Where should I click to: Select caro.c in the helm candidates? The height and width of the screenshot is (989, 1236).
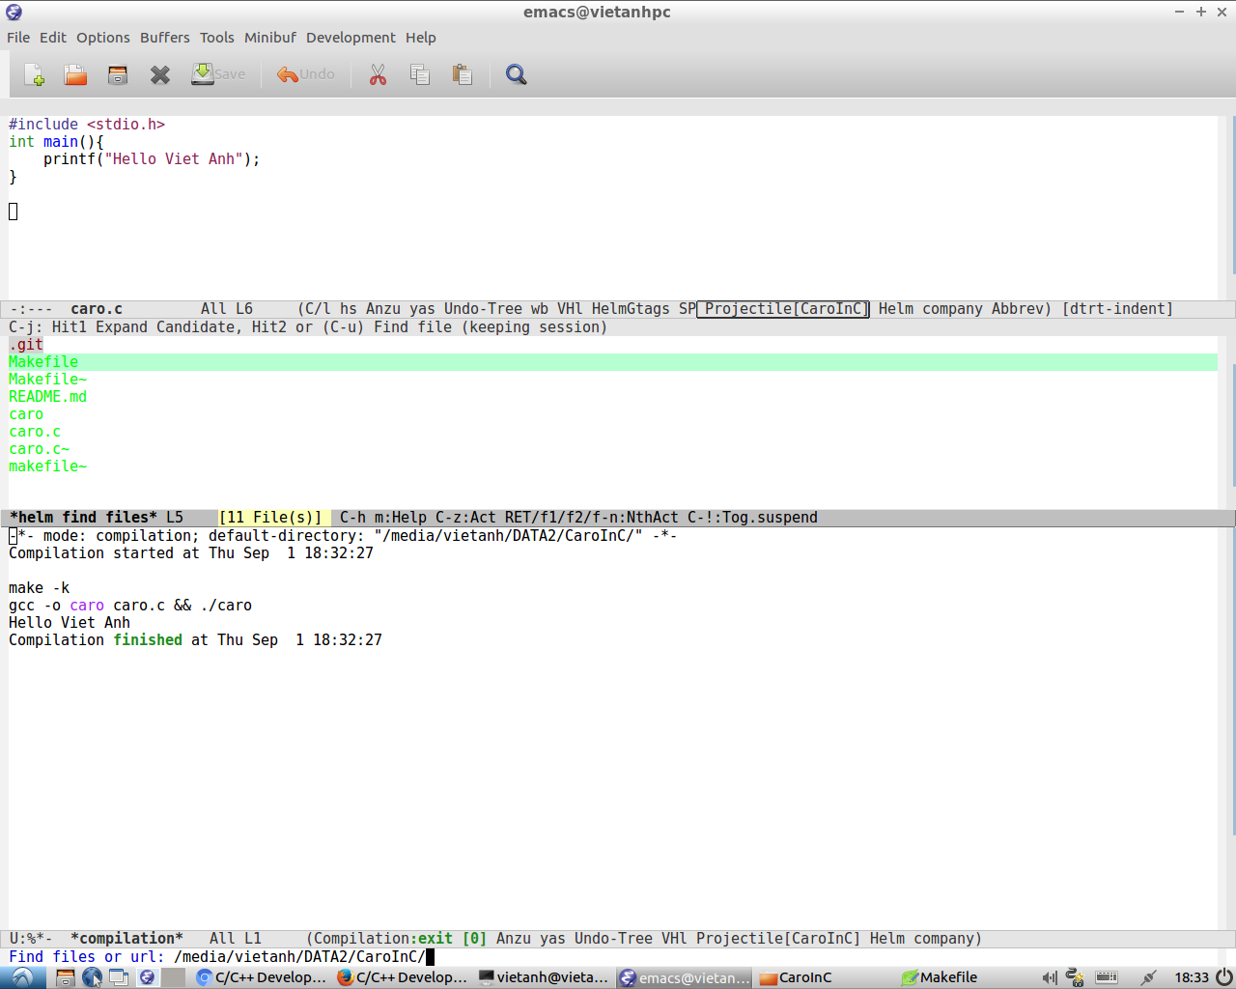[35, 432]
